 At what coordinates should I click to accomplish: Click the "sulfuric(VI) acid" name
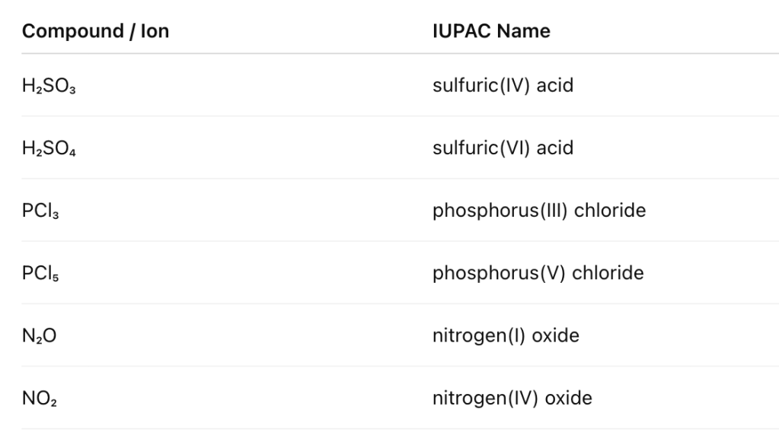tap(503, 148)
